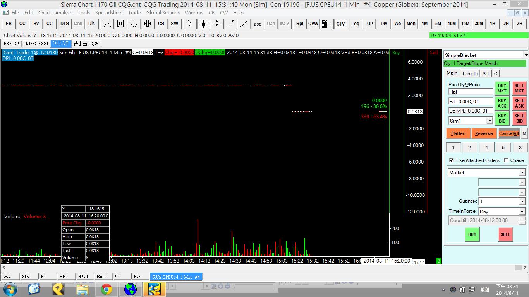Select the abc text drawing tool
This screenshot has height=297, width=529.
[x=258, y=24]
